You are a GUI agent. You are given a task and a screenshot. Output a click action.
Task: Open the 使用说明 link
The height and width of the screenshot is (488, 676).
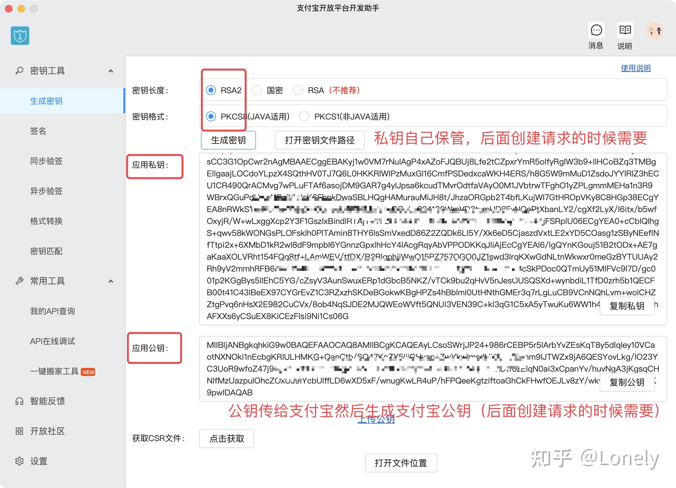click(x=636, y=68)
